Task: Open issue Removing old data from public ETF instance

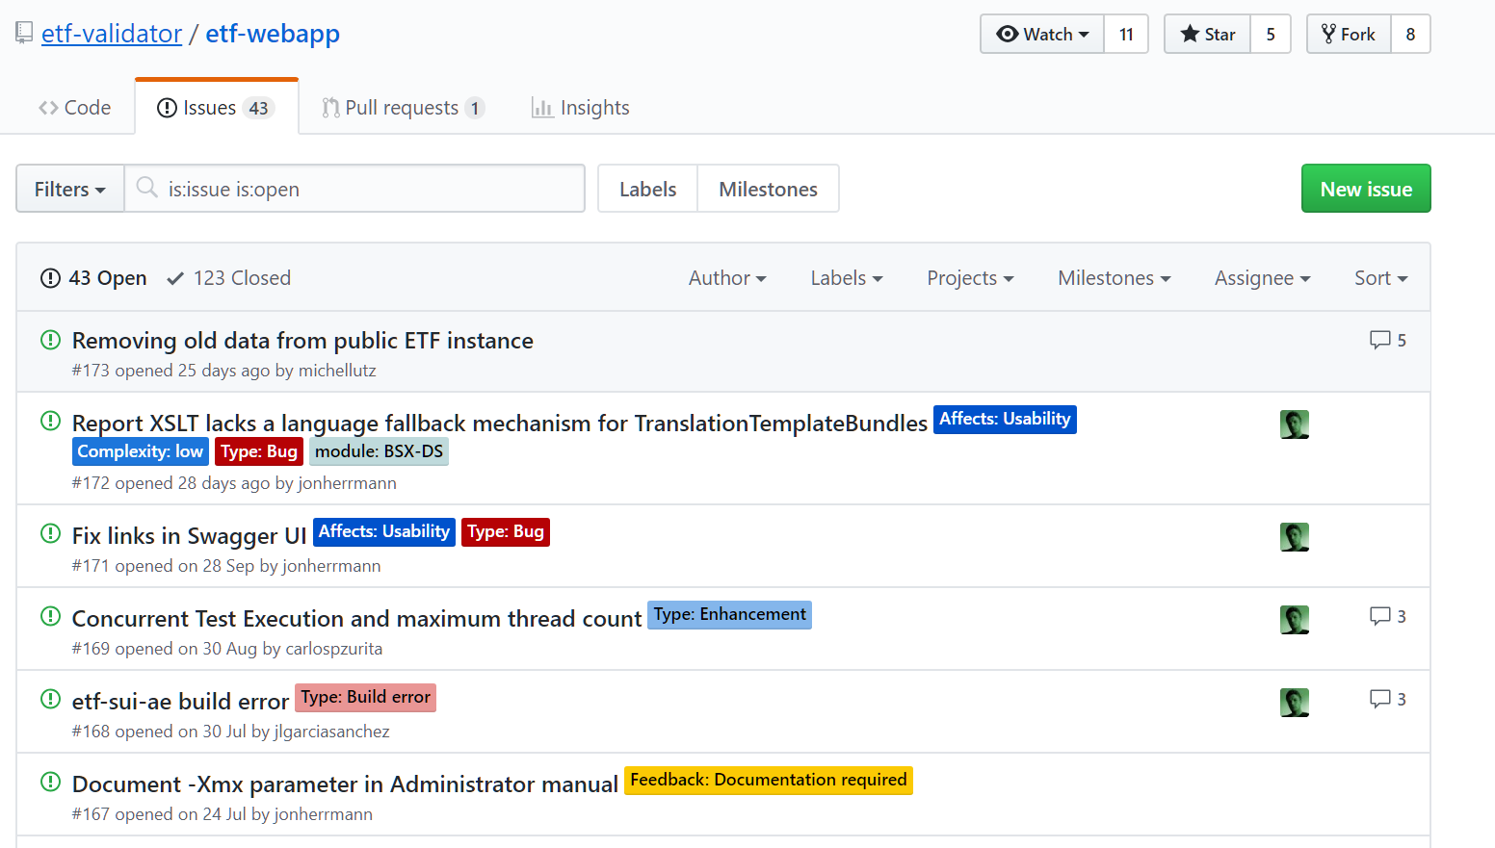Action: (x=302, y=341)
